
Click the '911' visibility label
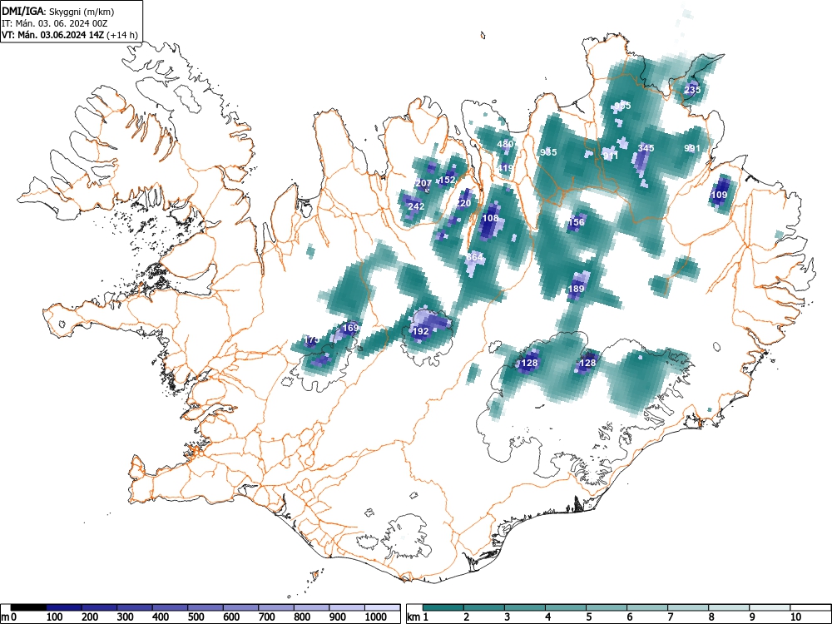tap(610, 156)
